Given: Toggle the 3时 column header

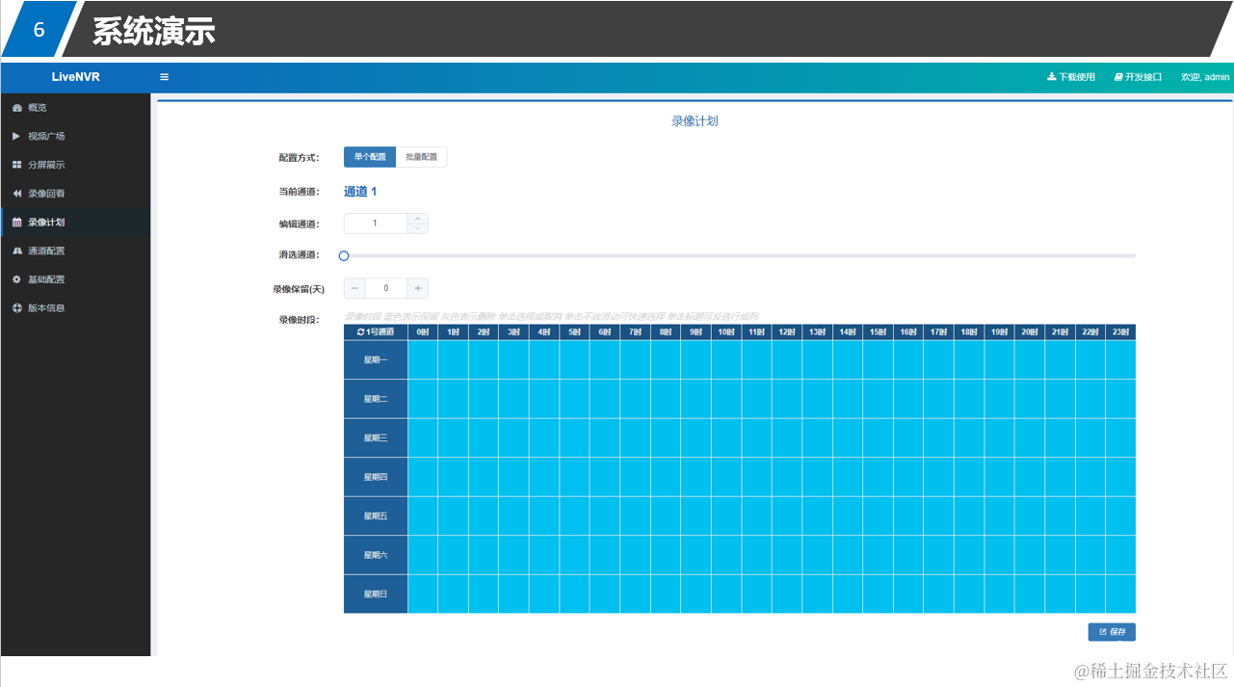Looking at the screenshot, I should coord(513,331).
